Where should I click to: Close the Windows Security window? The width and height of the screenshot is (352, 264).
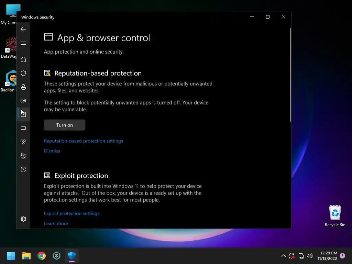point(284,17)
